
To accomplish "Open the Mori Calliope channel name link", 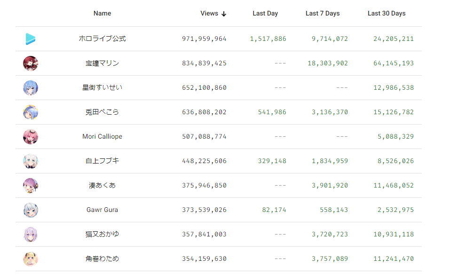I will 102,136.
